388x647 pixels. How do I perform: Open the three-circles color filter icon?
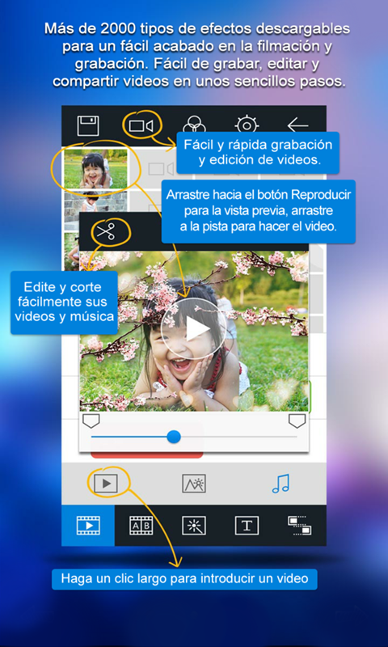coord(194,125)
